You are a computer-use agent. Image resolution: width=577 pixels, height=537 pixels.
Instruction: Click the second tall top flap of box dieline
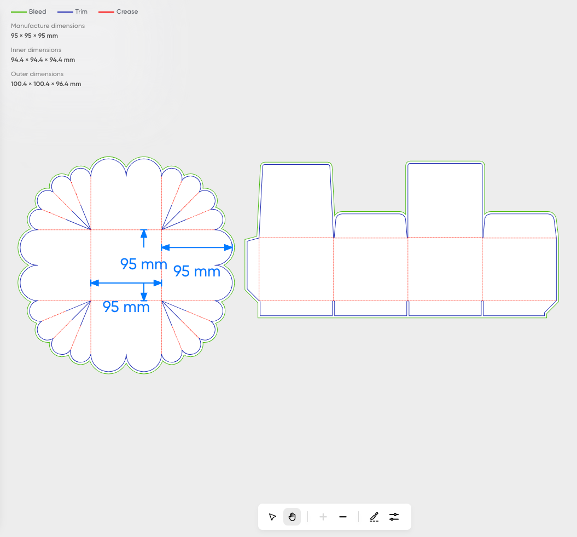point(445,200)
